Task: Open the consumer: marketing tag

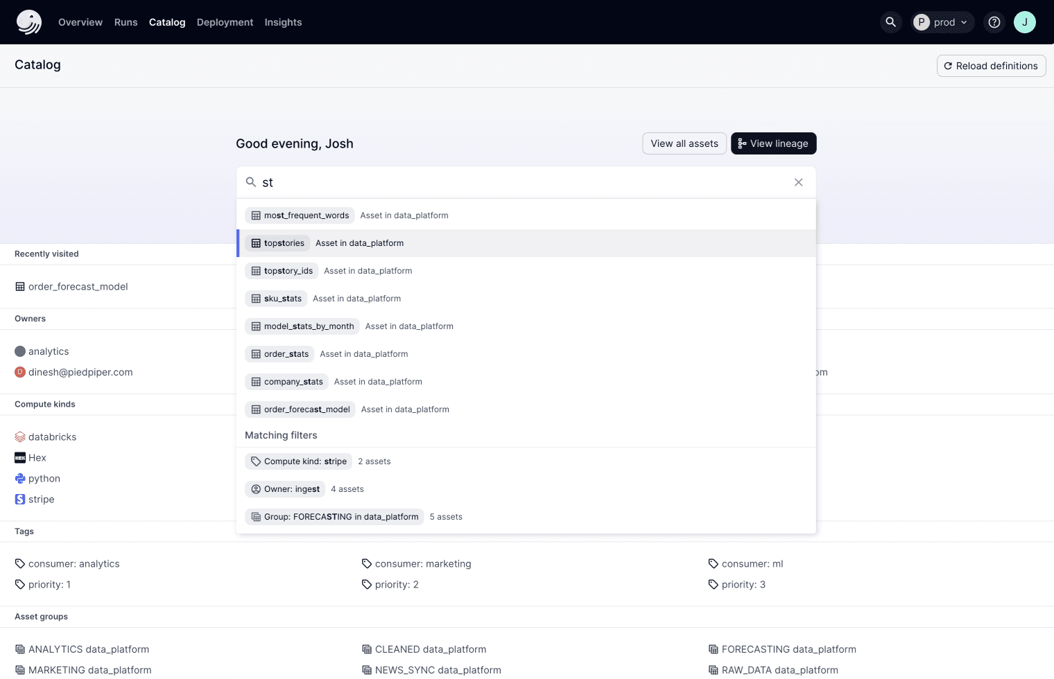Action: [422, 564]
